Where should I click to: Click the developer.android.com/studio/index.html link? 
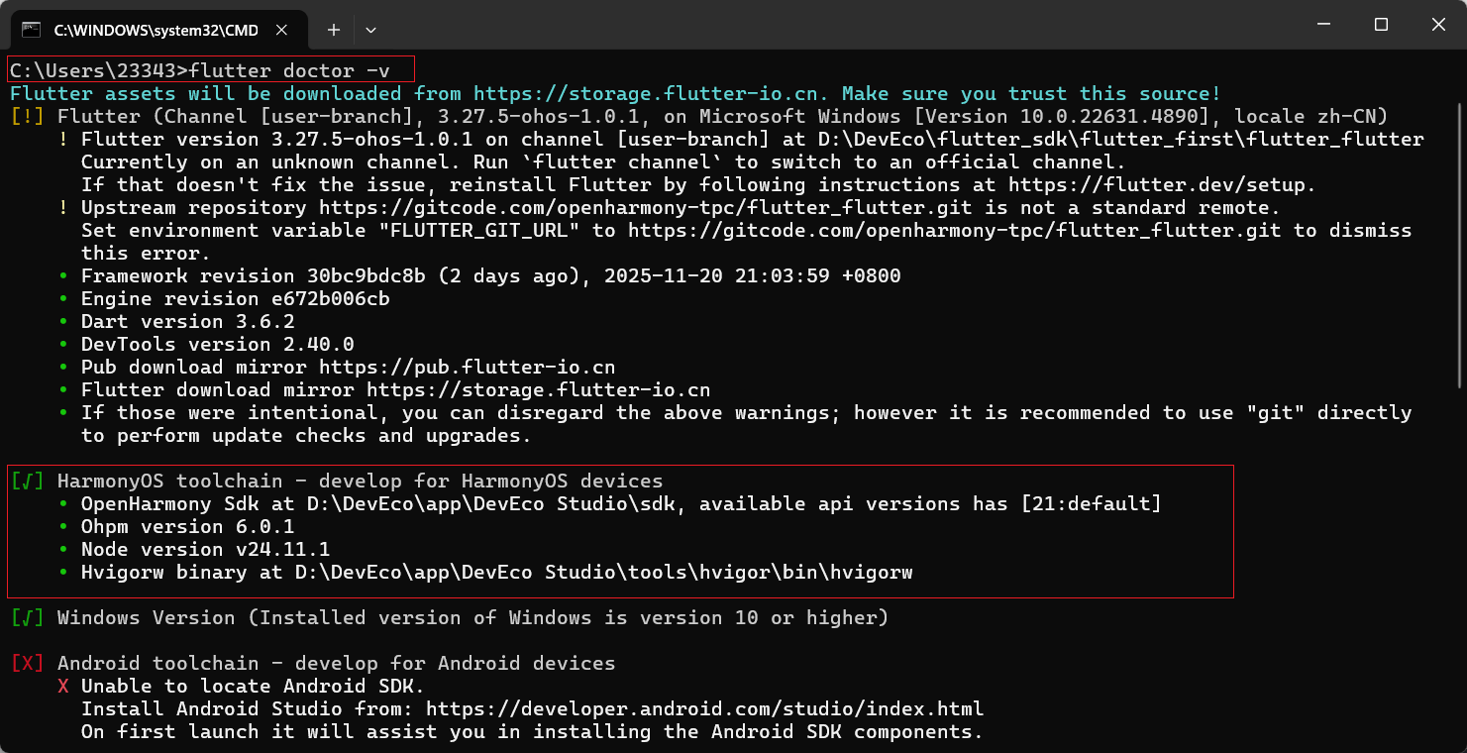(704, 708)
